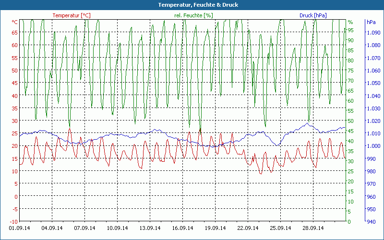The image size is (384, 240).
Task: Select the red 'Temperatur [°C]' legend label
Action: (x=71, y=15)
